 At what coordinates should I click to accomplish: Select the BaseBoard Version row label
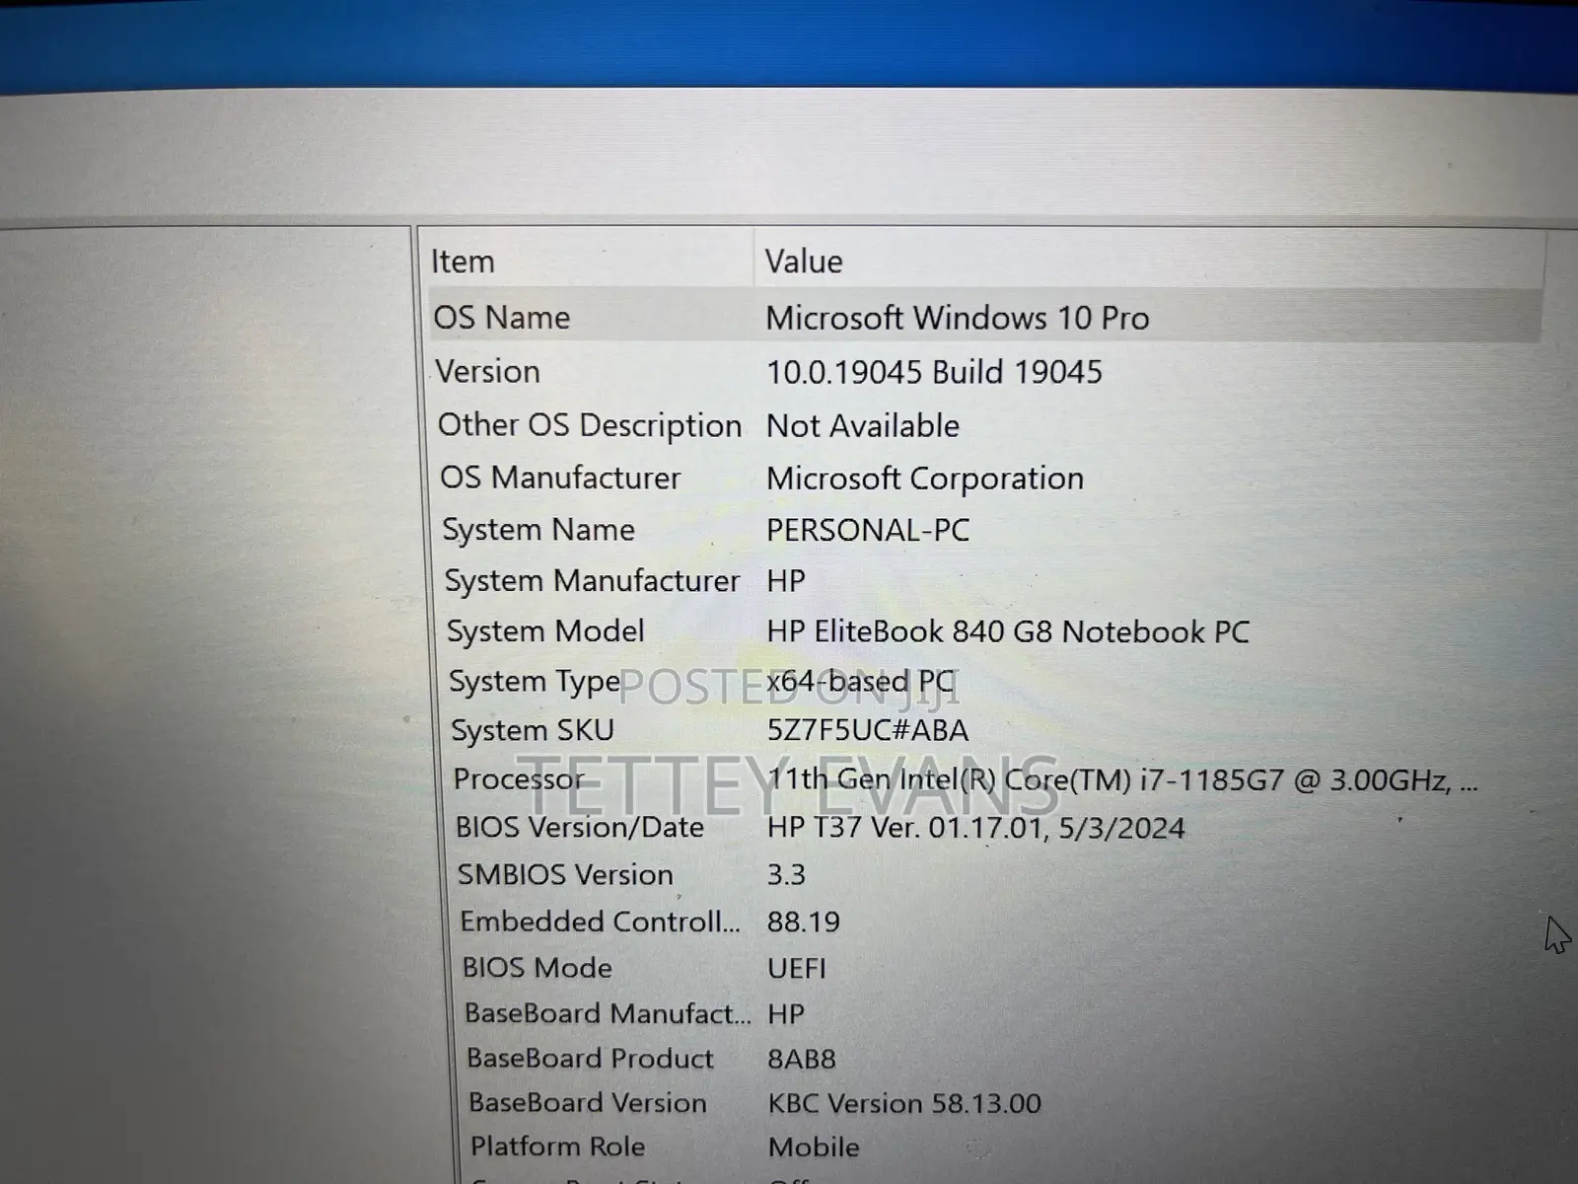coord(588,1103)
